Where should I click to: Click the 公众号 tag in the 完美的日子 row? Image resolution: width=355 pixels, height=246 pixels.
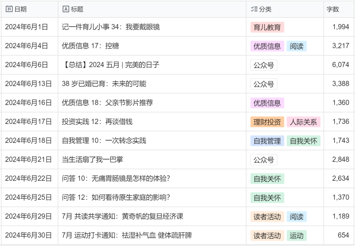pos(264,65)
